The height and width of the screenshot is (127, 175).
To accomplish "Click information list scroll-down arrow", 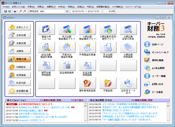I will (x=85, y=120).
